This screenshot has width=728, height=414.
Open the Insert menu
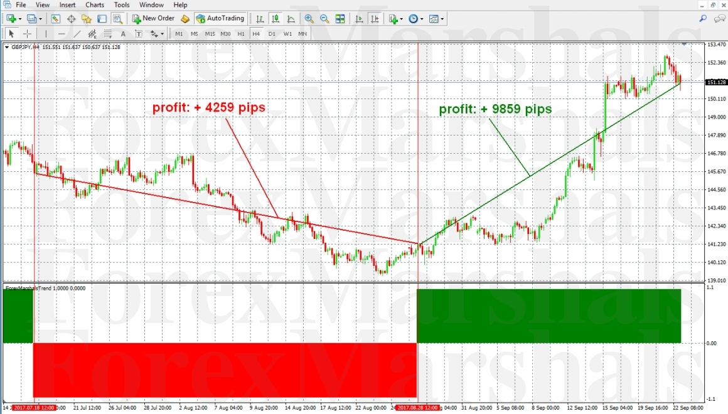tap(67, 4)
